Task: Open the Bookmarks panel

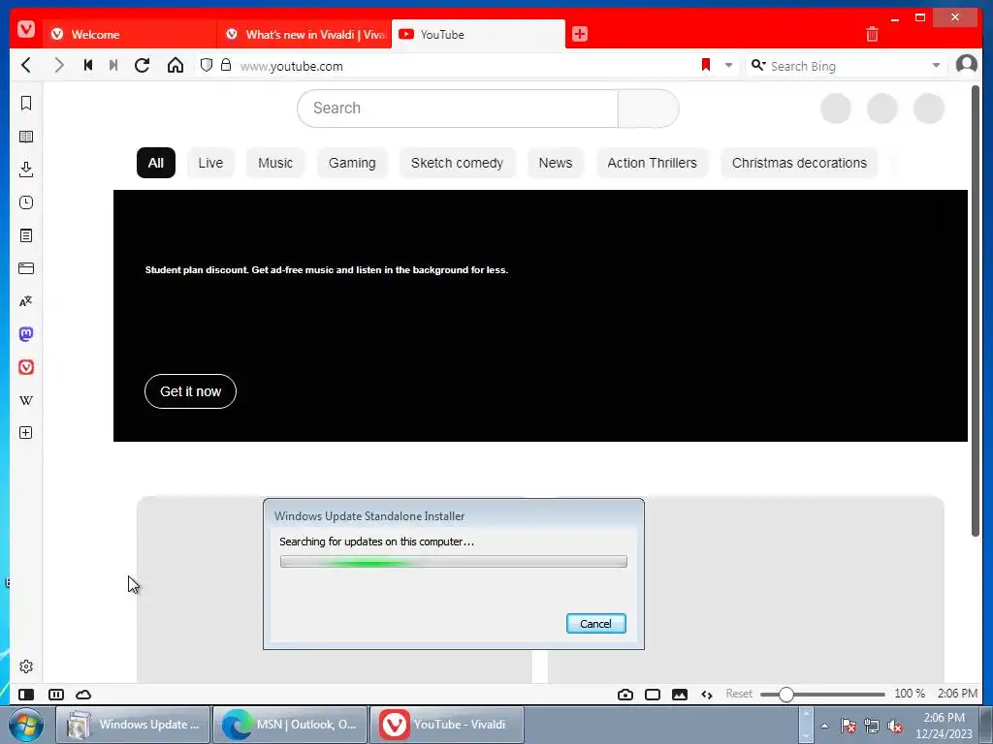Action: tap(26, 103)
